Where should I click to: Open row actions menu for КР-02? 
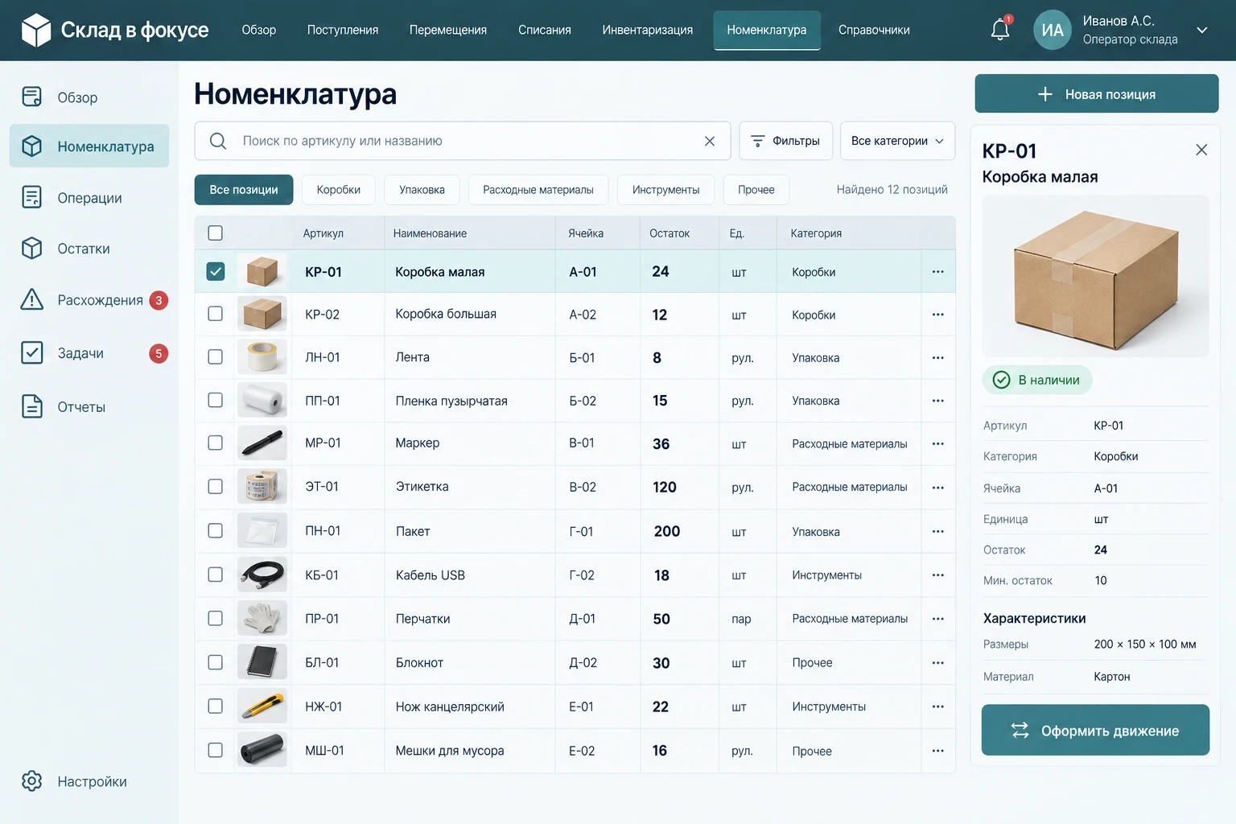(x=937, y=314)
